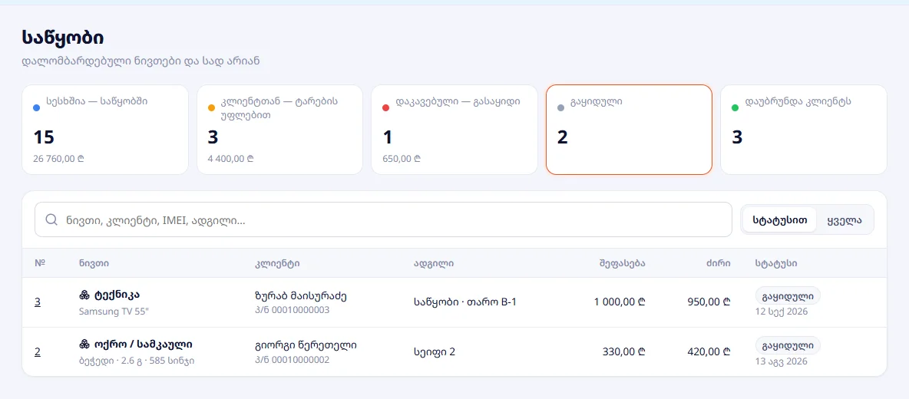Viewport: 909px width, 399px height.
Task: Click the count 15 on სესხშია card
Action: pos(44,137)
